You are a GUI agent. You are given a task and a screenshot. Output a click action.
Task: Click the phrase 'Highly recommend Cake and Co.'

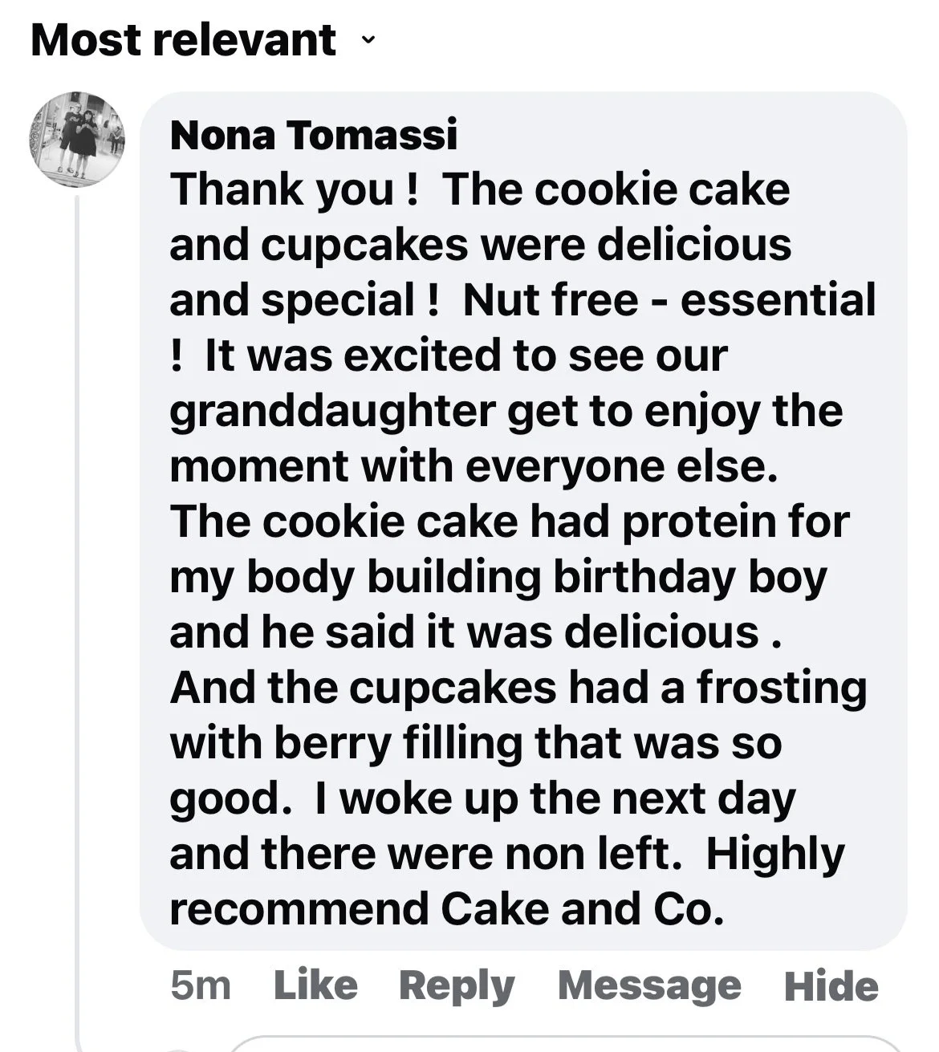click(507, 881)
